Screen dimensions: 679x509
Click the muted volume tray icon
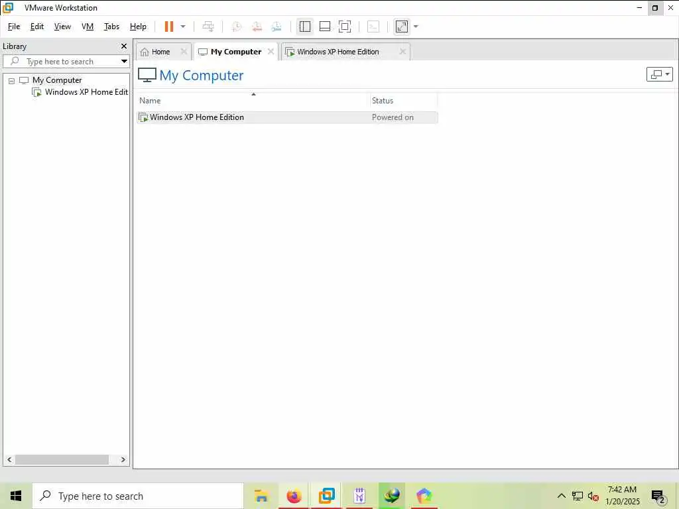(x=593, y=496)
